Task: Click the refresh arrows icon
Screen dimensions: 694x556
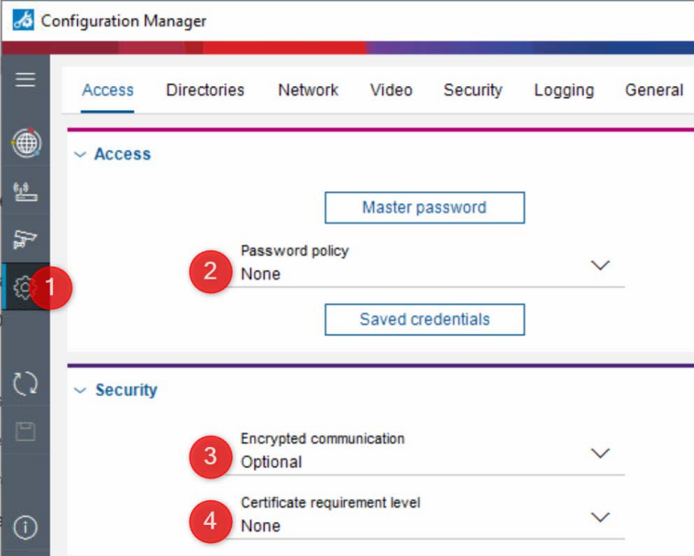Action: [26, 383]
